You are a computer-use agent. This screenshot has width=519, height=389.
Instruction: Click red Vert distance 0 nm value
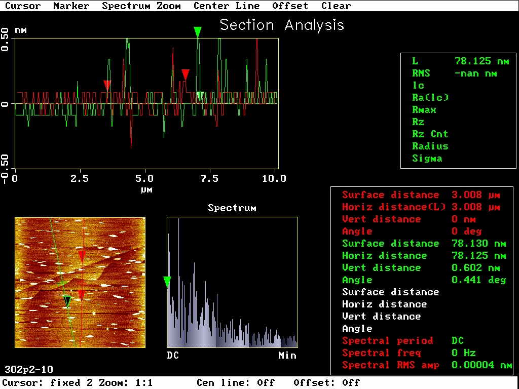463,219
